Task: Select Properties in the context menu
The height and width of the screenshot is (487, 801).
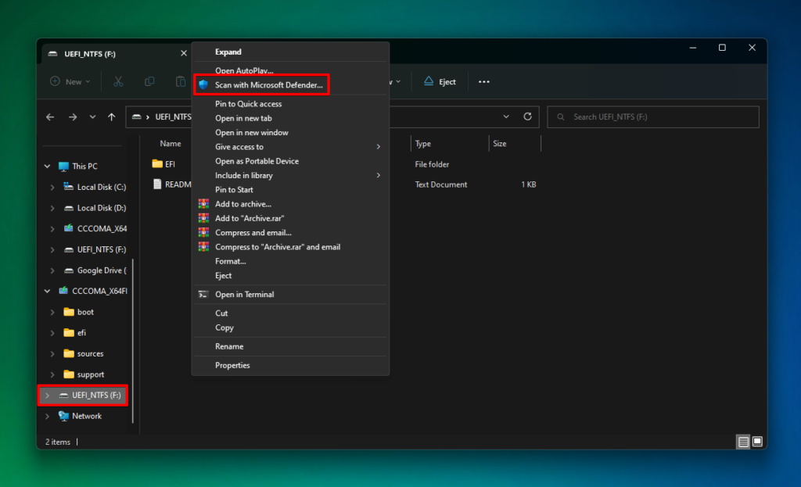Action: tap(232, 365)
